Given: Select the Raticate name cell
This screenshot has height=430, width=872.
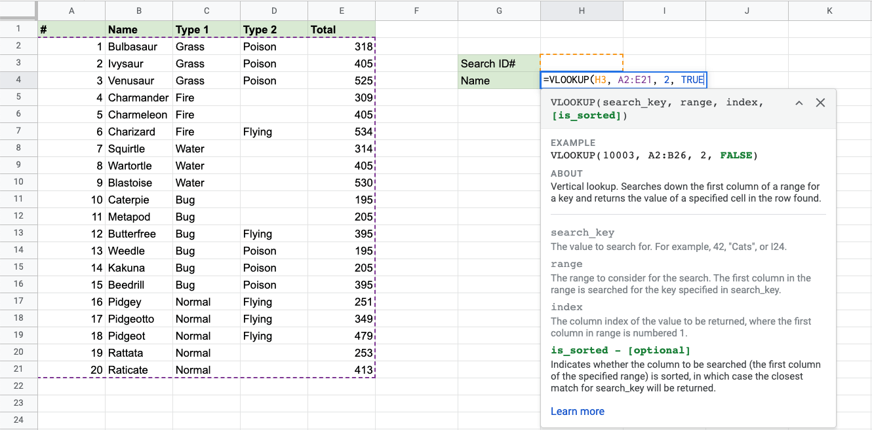Looking at the screenshot, I should [x=138, y=370].
